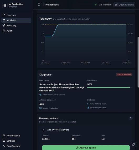Click the recovery options count badge 5
Viewport: 139px width, 150px height.
click(130, 118)
